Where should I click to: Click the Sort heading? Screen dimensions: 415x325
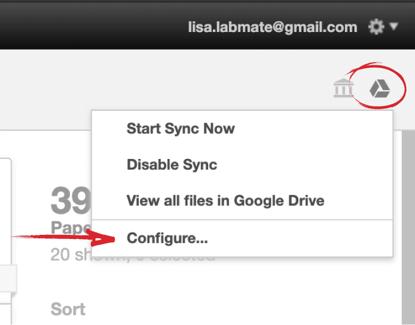(x=68, y=309)
